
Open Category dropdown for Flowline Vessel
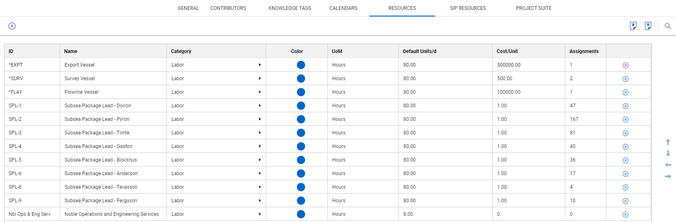click(259, 92)
